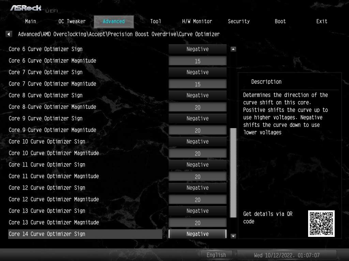349x261 pixels.
Task: Click the English language button
Action: 216,255
